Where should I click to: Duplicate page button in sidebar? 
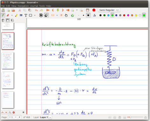10,112
